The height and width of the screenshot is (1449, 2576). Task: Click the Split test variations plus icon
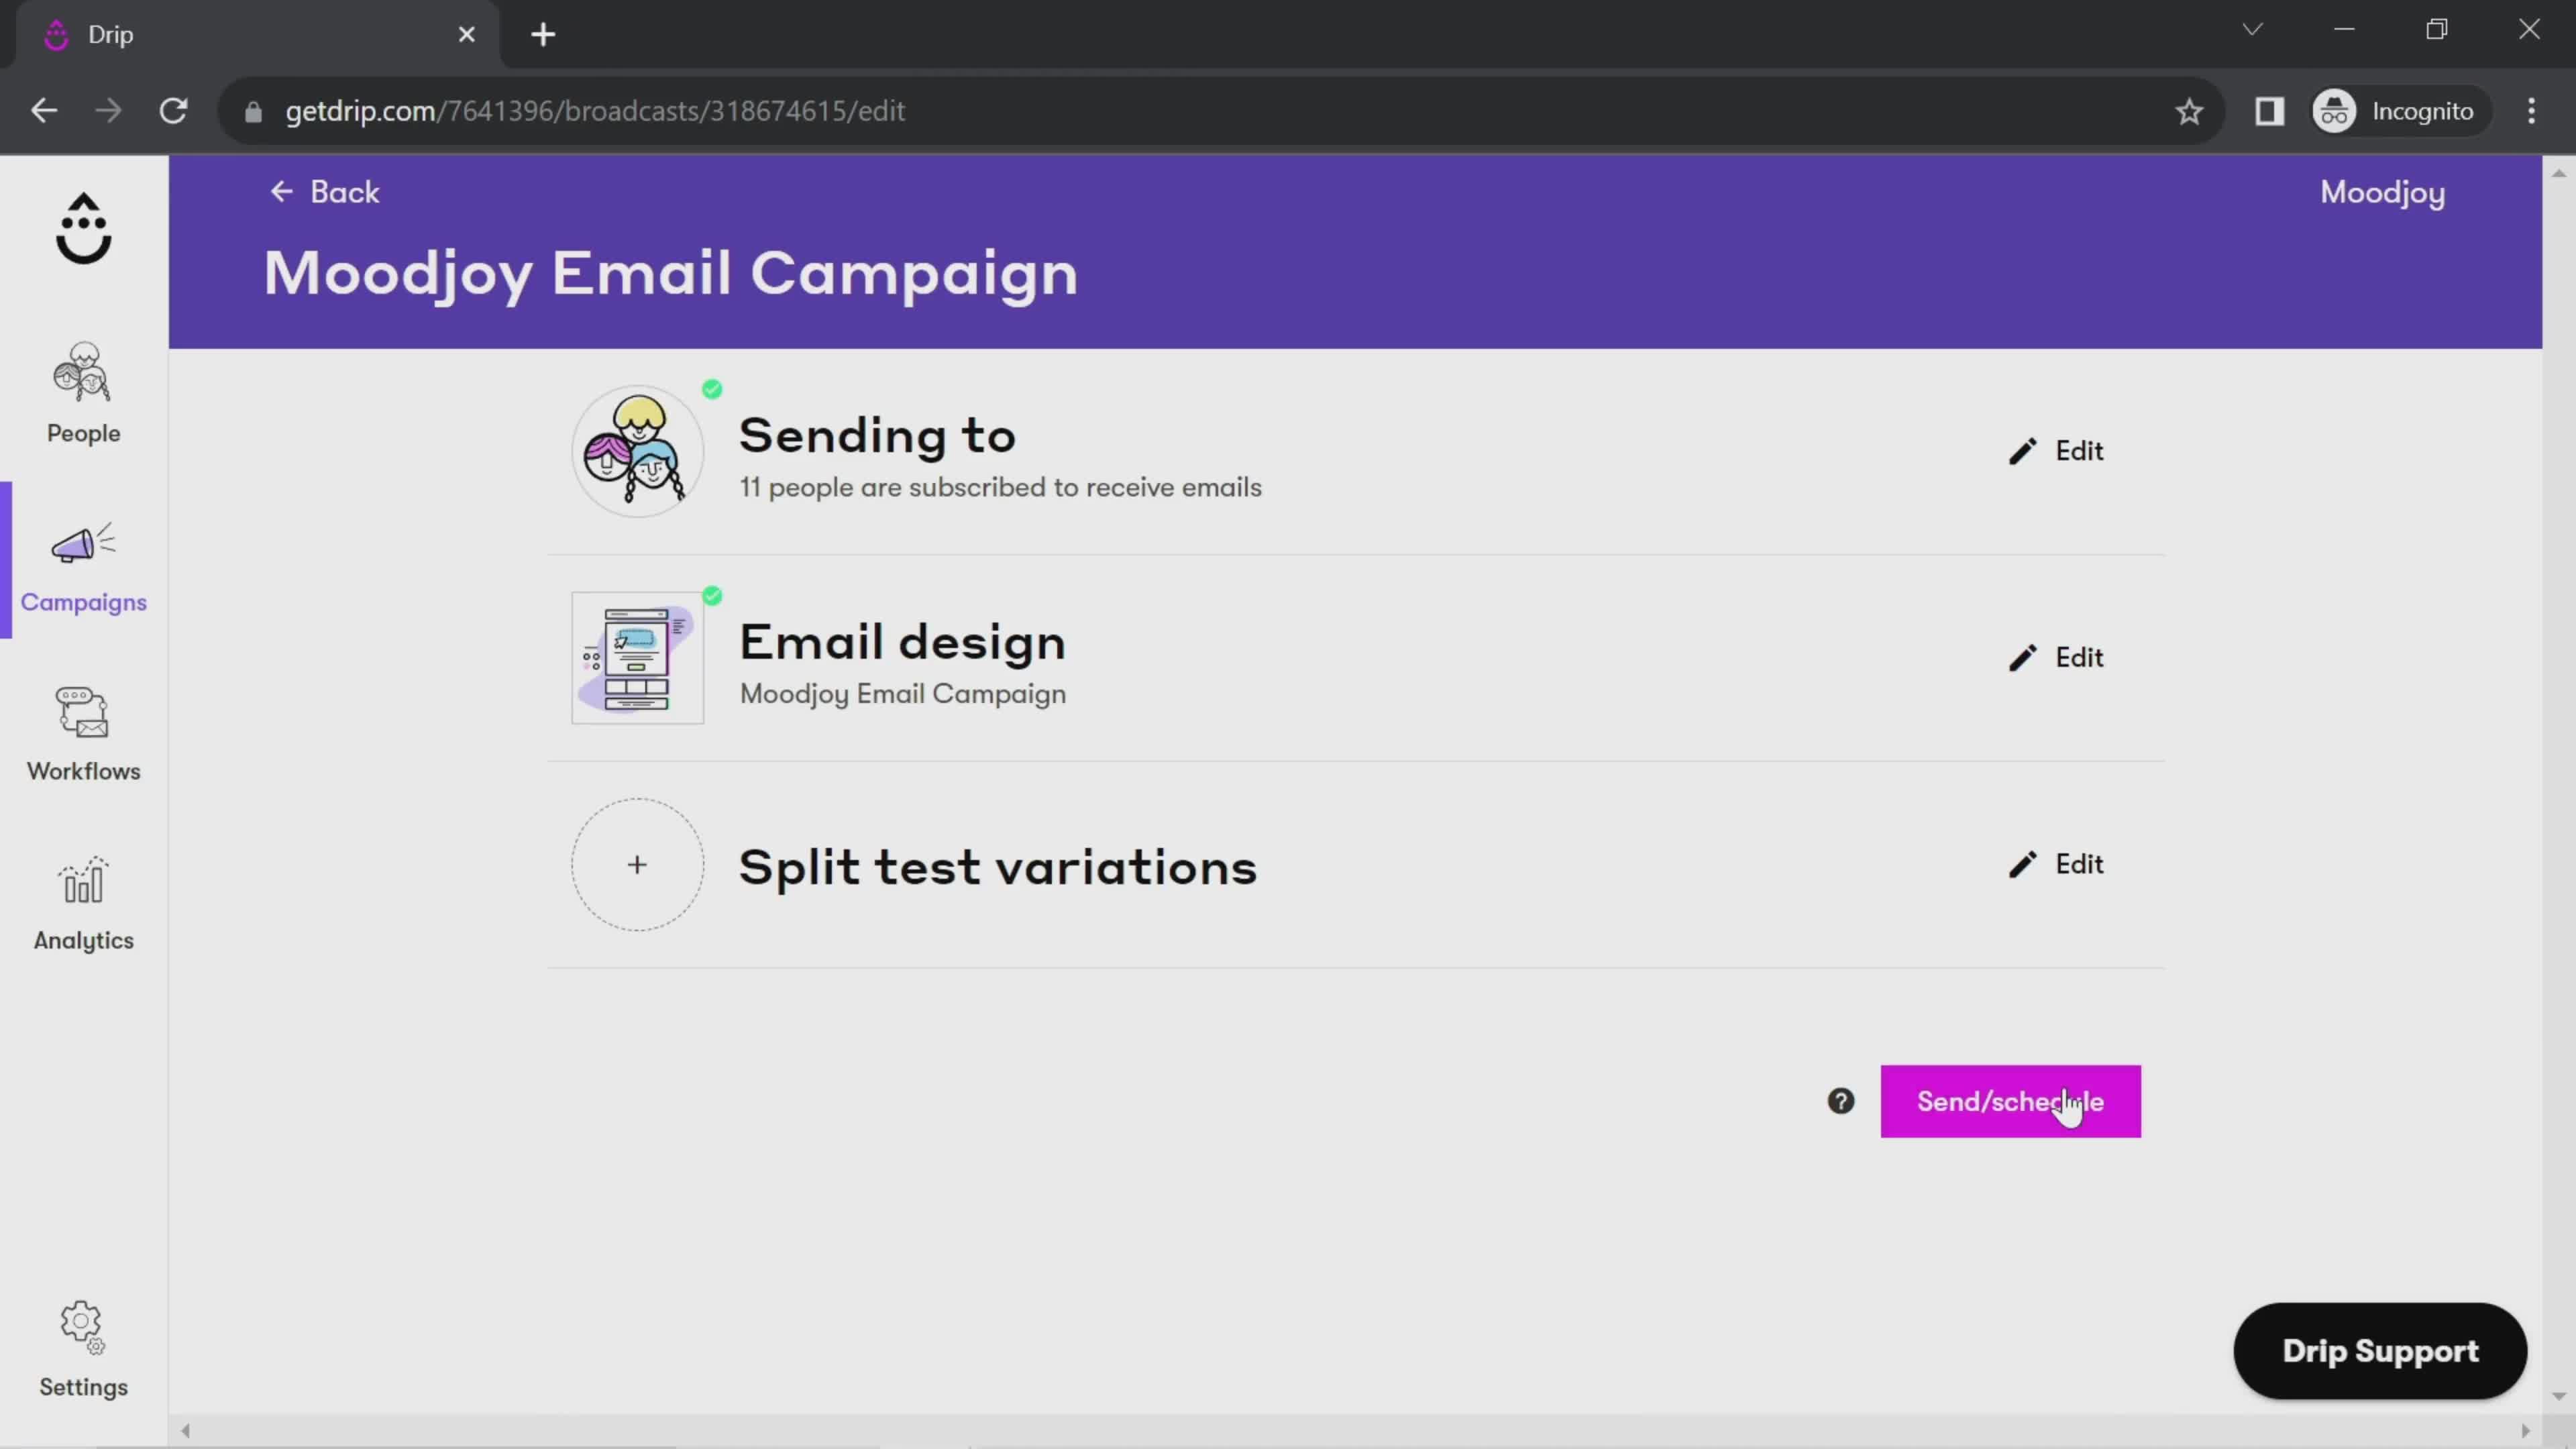point(637,865)
